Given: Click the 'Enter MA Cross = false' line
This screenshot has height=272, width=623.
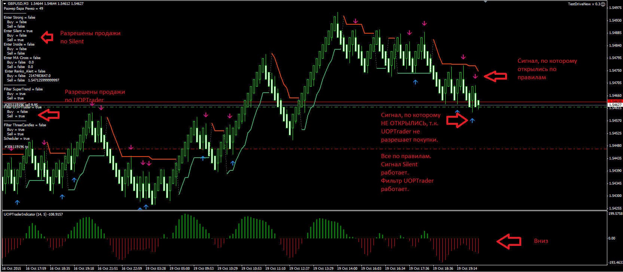Looking at the screenshot, I should (x=22, y=58).
